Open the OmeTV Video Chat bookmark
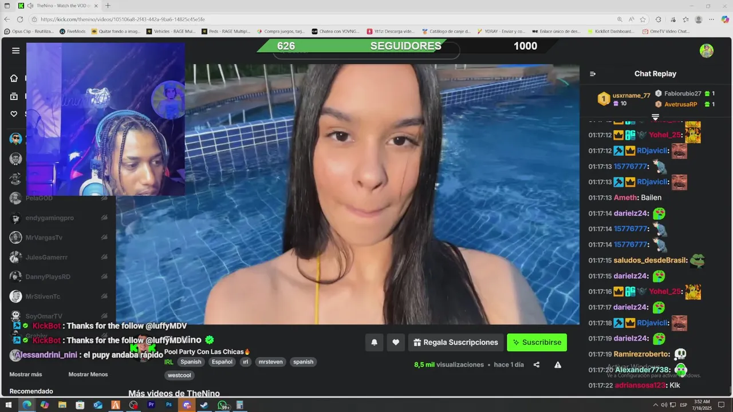This screenshot has width=733, height=412. click(666, 31)
